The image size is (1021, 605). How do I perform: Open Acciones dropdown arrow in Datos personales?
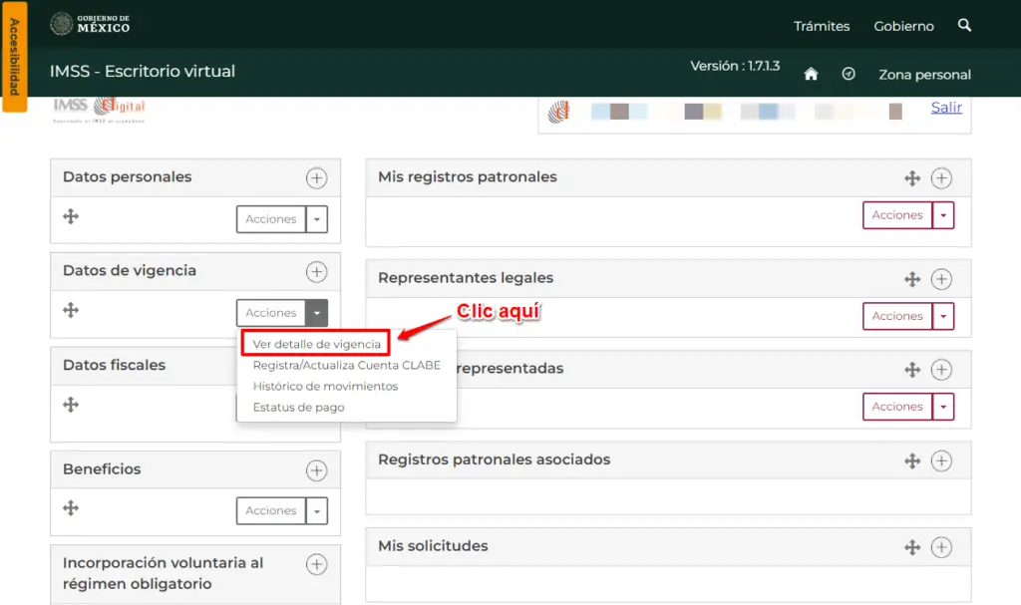coord(317,219)
